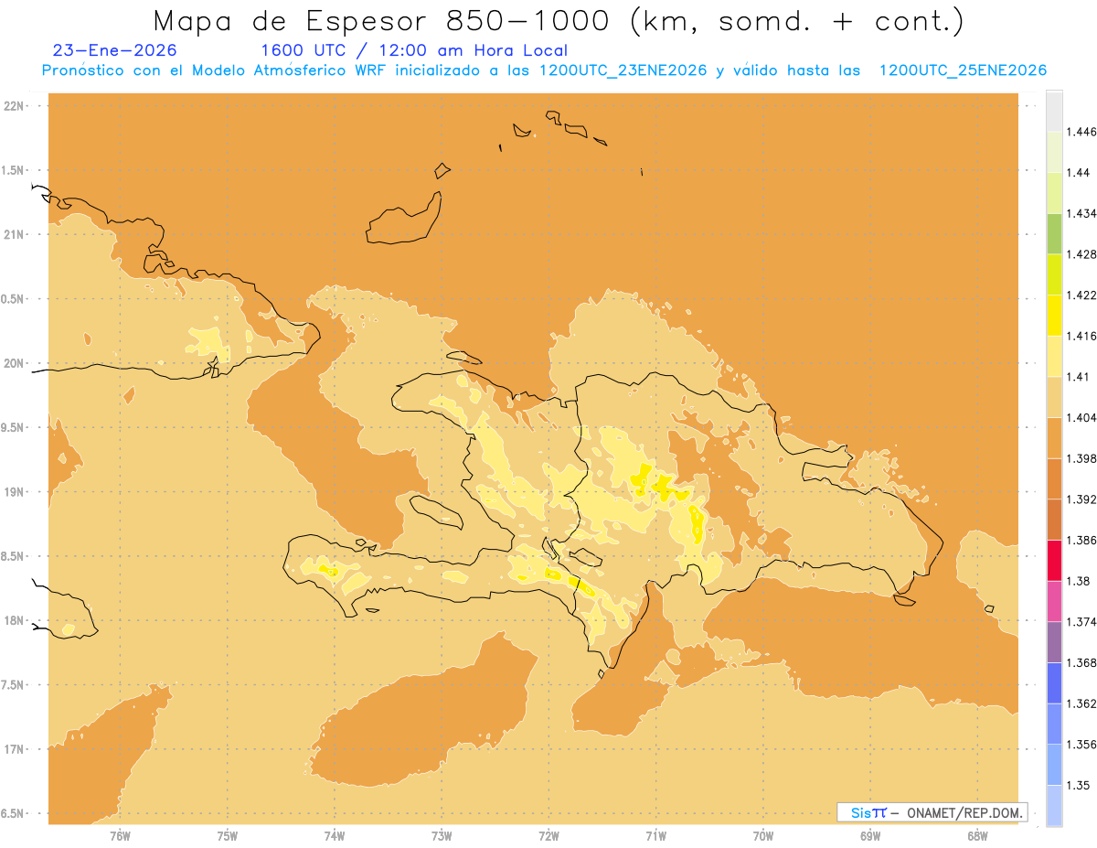Viewport: 1097px width, 848px height.
Task: Click the orange legend swatch between 1.398 and 1.404
Action: point(1054,437)
